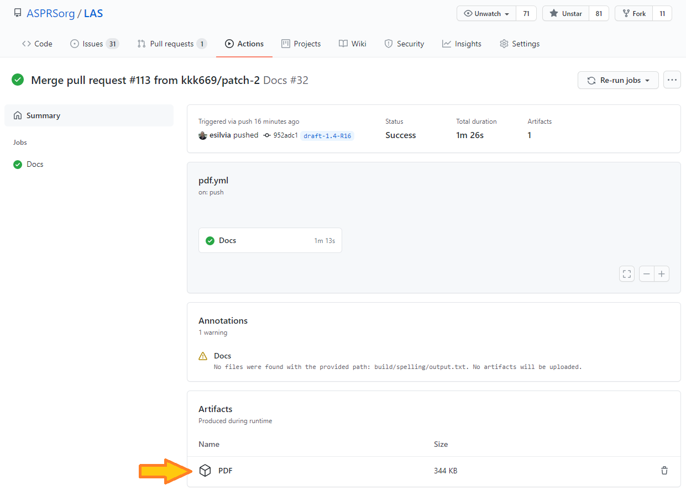Click the draft-1.4-R16 branch label
The image size is (686, 501).
coord(328,135)
